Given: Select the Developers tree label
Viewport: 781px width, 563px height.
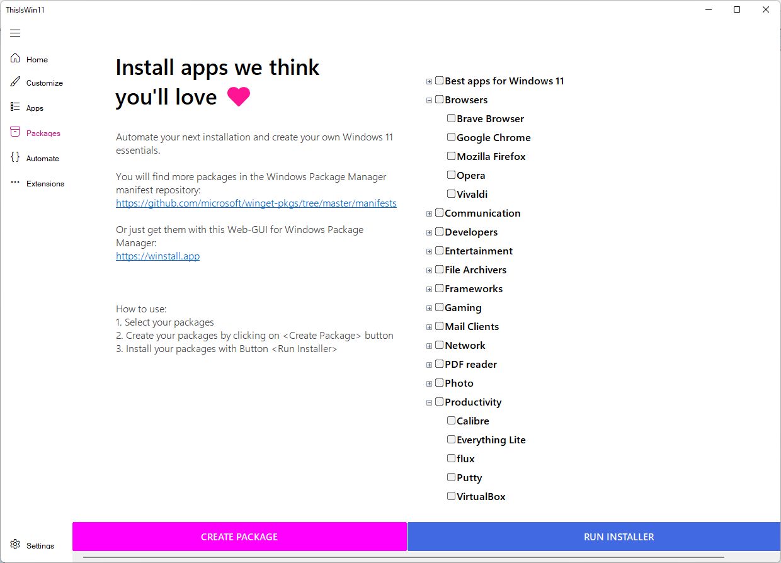Looking at the screenshot, I should [471, 232].
